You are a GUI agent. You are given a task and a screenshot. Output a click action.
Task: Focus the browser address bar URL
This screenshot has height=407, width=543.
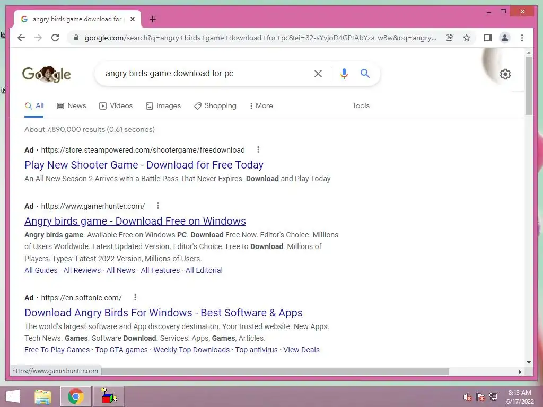260,38
